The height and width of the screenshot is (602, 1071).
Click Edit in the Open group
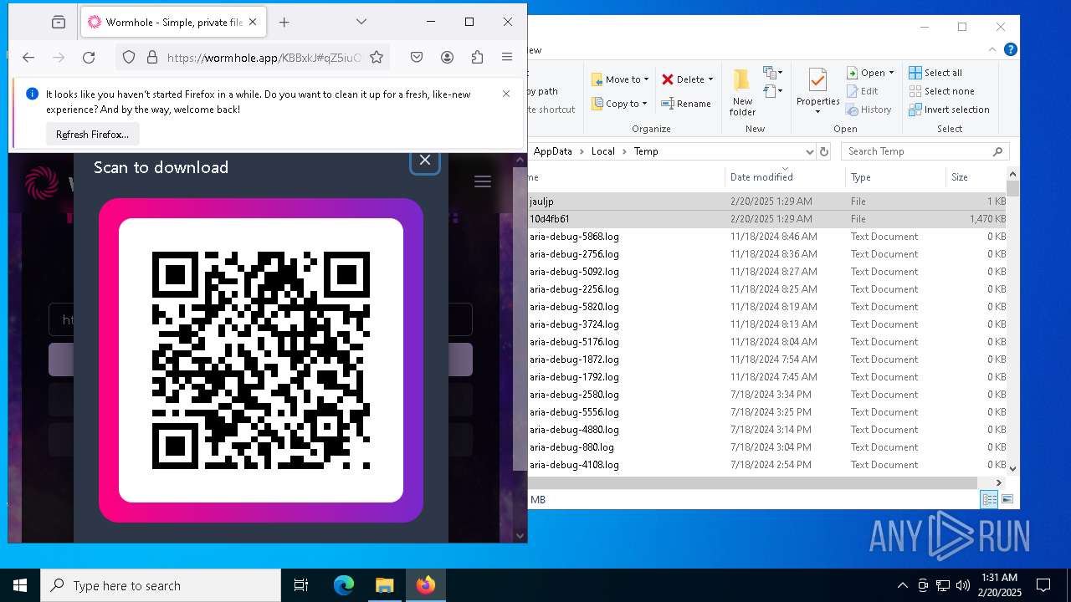click(x=862, y=91)
